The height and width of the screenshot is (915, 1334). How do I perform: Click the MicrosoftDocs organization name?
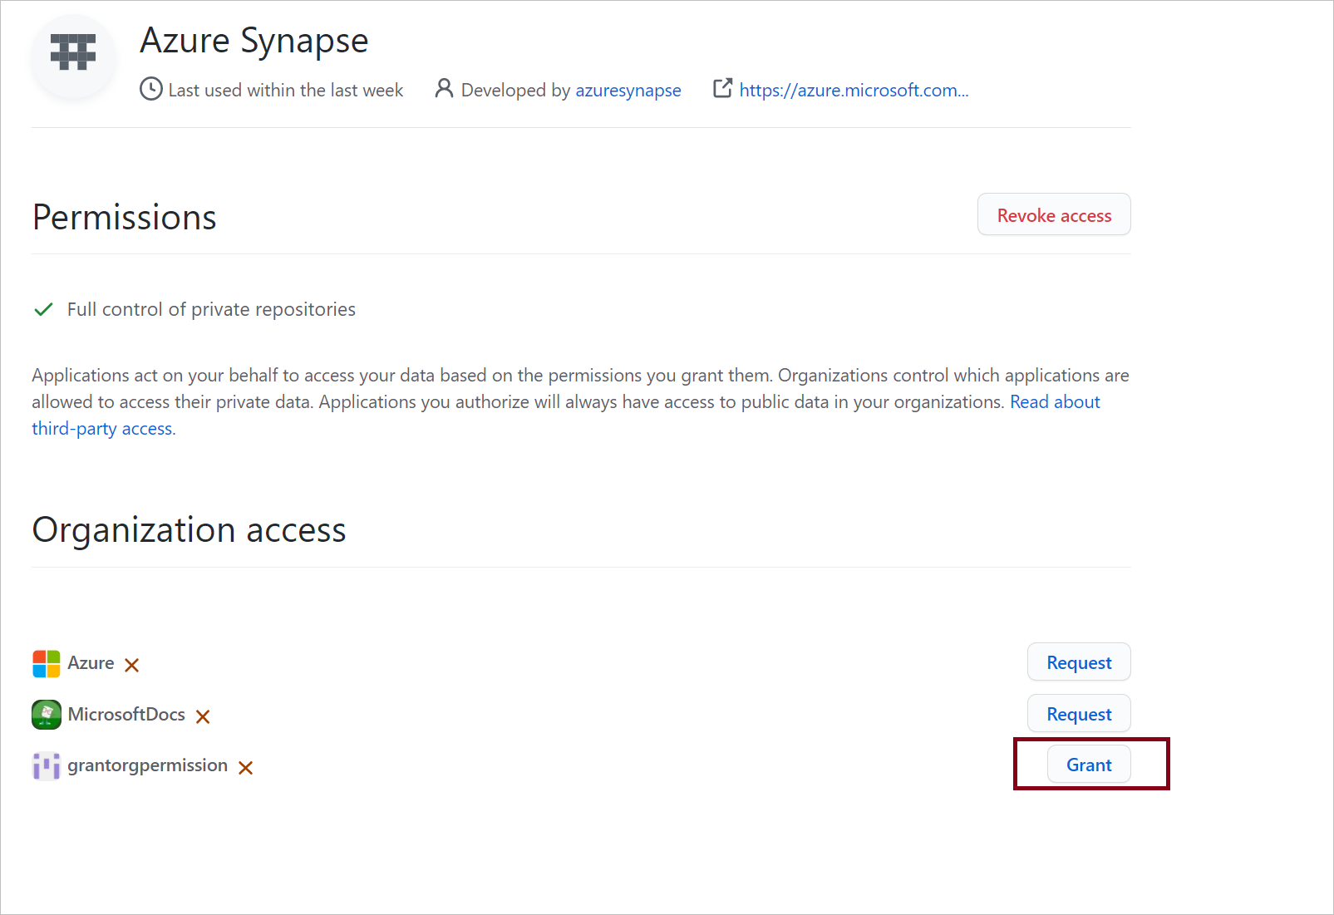tap(126, 715)
